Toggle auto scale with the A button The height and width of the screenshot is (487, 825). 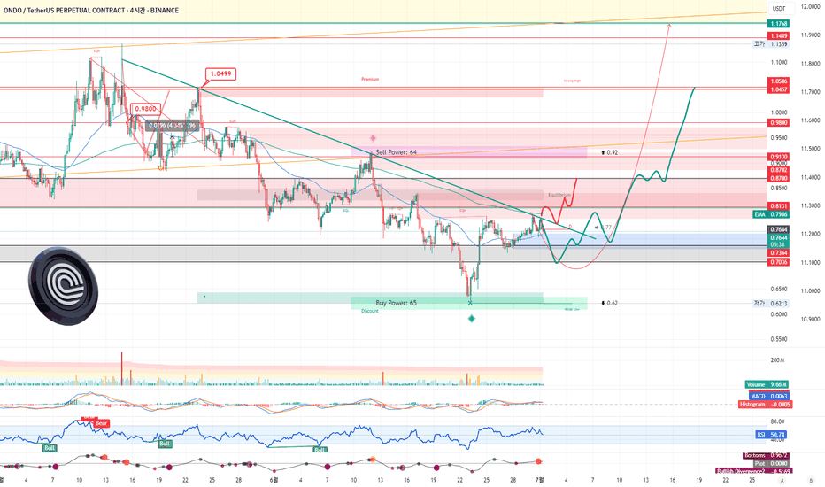click(x=783, y=481)
